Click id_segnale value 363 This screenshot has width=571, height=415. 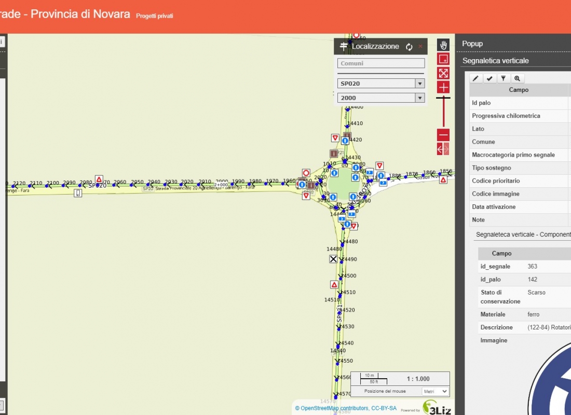[x=532, y=267]
